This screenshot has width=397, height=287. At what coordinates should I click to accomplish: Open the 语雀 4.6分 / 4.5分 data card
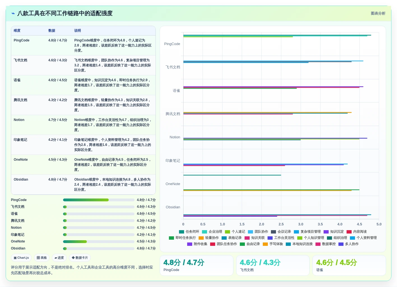click(x=349, y=265)
